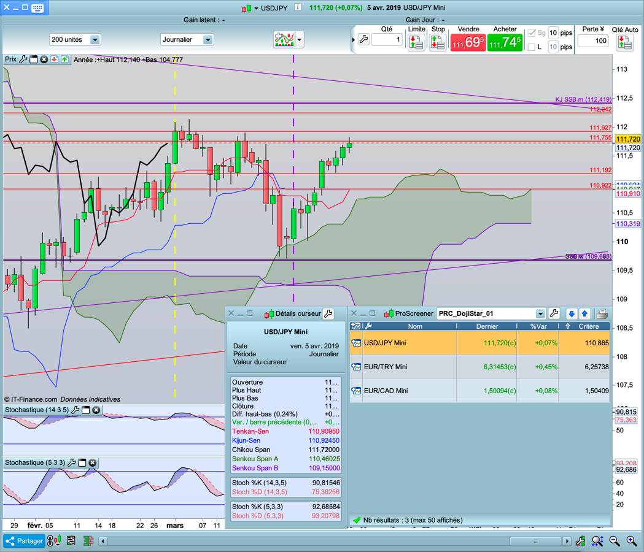
Task: Click the red Vendre button
Action: click(x=468, y=42)
